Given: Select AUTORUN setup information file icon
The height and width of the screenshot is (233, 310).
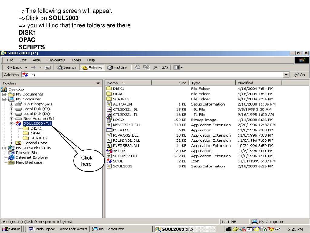Looking at the screenshot, I should point(109,104).
